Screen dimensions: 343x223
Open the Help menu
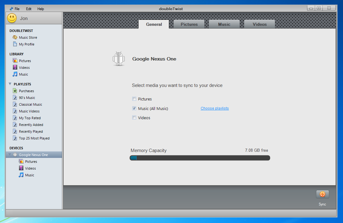pos(40,9)
